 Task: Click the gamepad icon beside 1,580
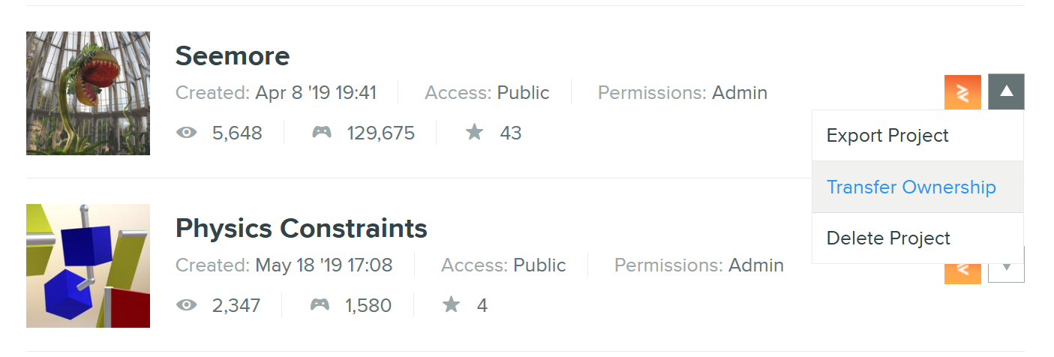[x=320, y=305]
